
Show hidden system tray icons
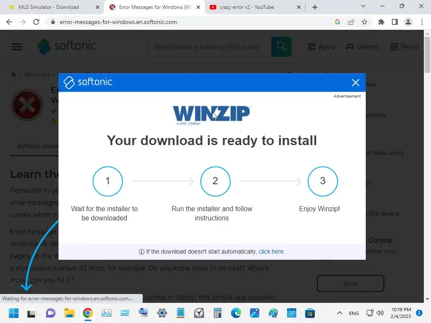tap(340, 313)
